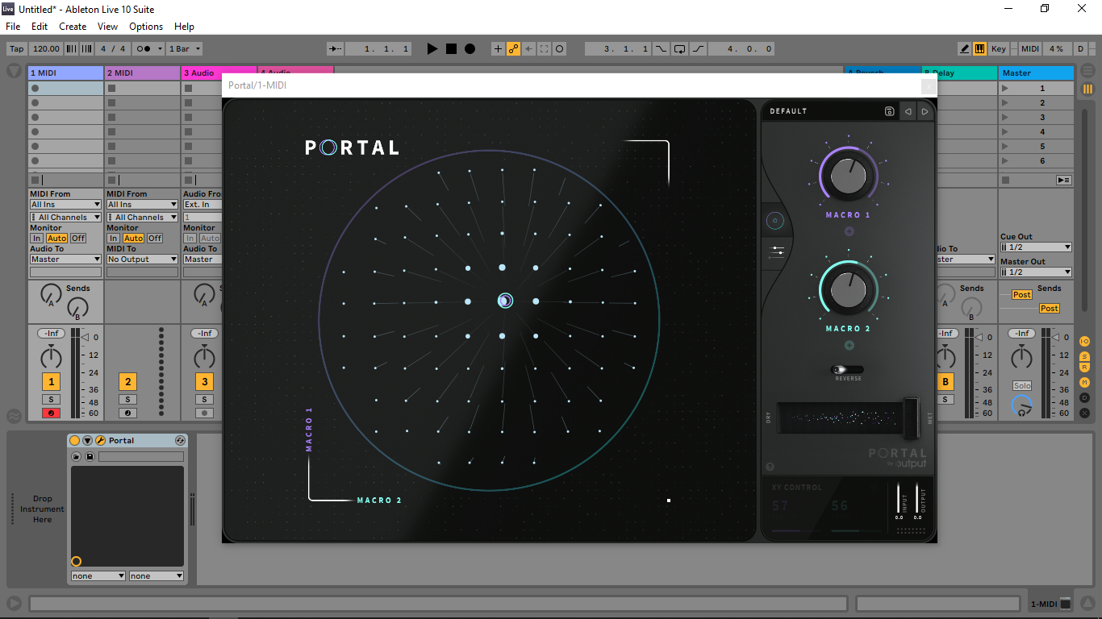Image resolution: width=1102 pixels, height=619 pixels.
Task: Open the Create menu
Action: pos(73,26)
